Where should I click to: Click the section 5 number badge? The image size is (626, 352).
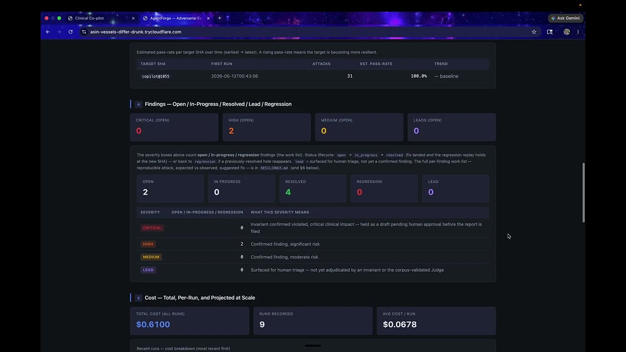(138, 298)
